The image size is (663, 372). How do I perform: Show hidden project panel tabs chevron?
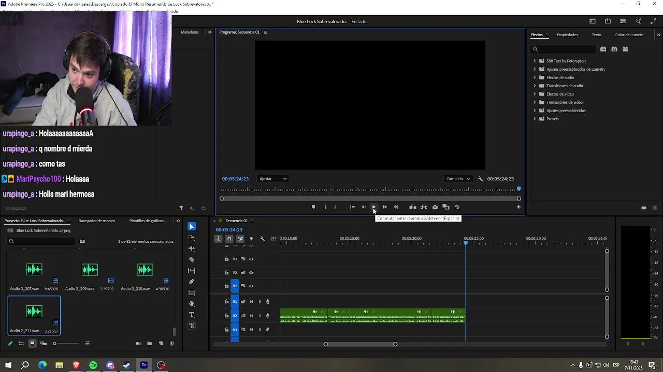tap(178, 221)
